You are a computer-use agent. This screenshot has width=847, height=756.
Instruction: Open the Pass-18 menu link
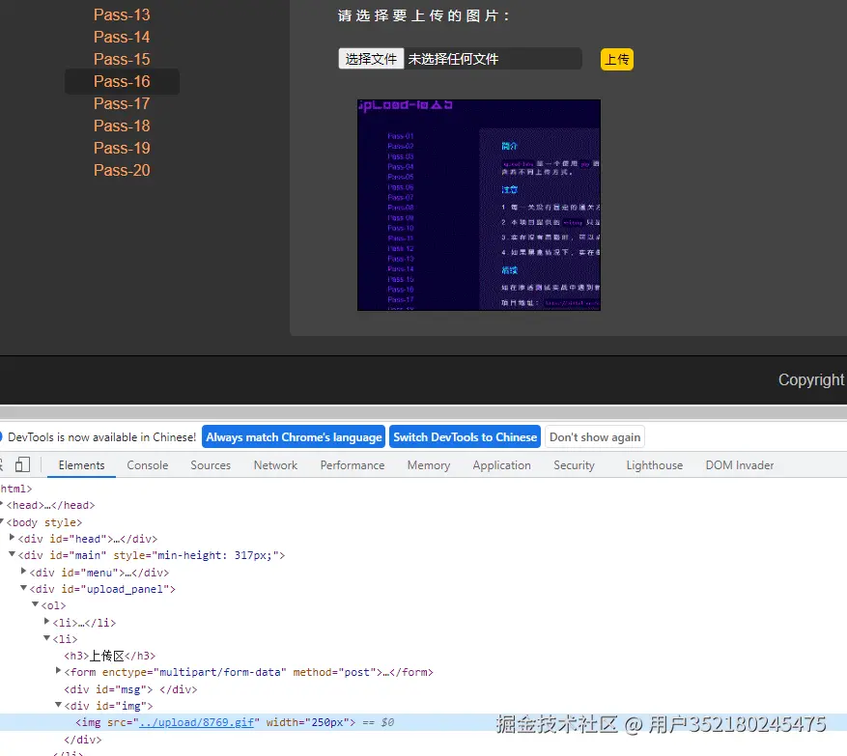tap(122, 126)
